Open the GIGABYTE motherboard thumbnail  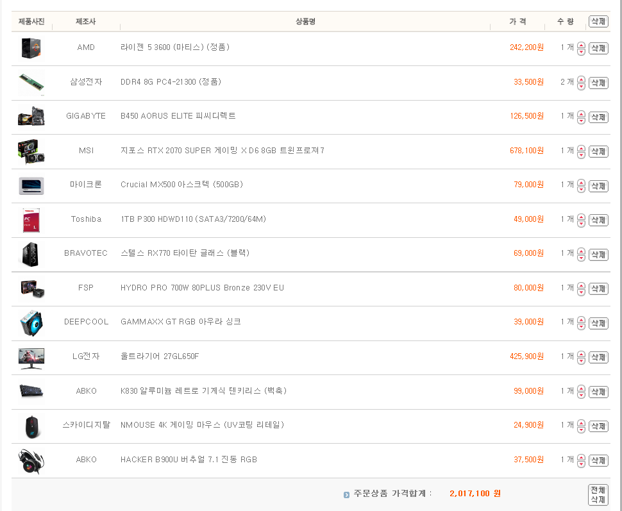[31, 117]
